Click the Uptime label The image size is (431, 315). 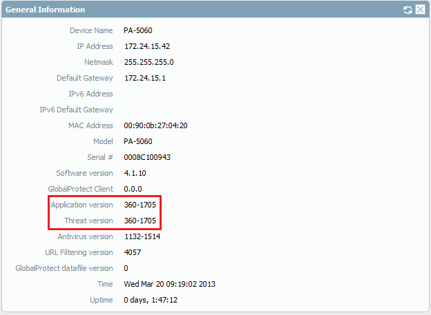point(102,301)
